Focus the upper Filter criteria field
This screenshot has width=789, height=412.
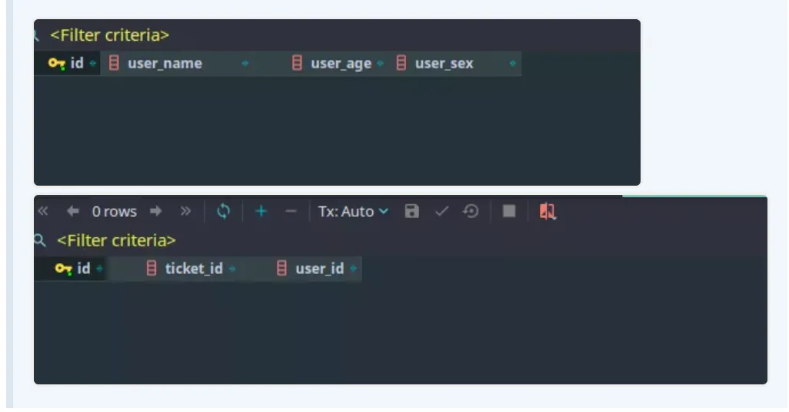click(110, 35)
